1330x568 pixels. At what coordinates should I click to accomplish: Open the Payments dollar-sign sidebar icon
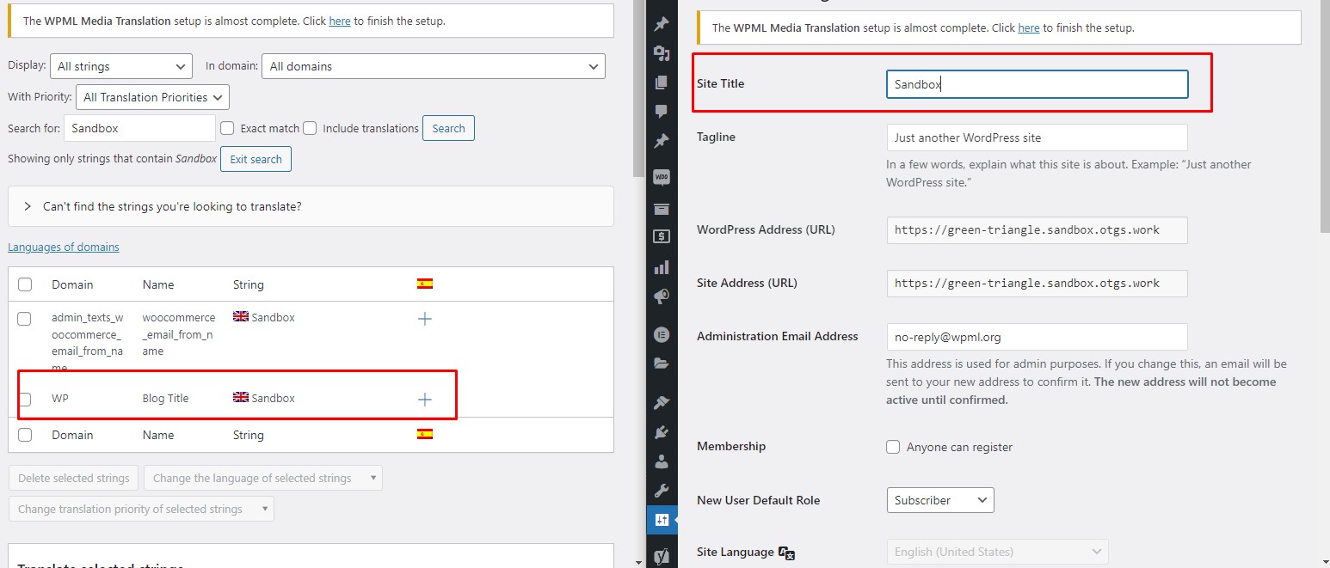[x=662, y=236]
